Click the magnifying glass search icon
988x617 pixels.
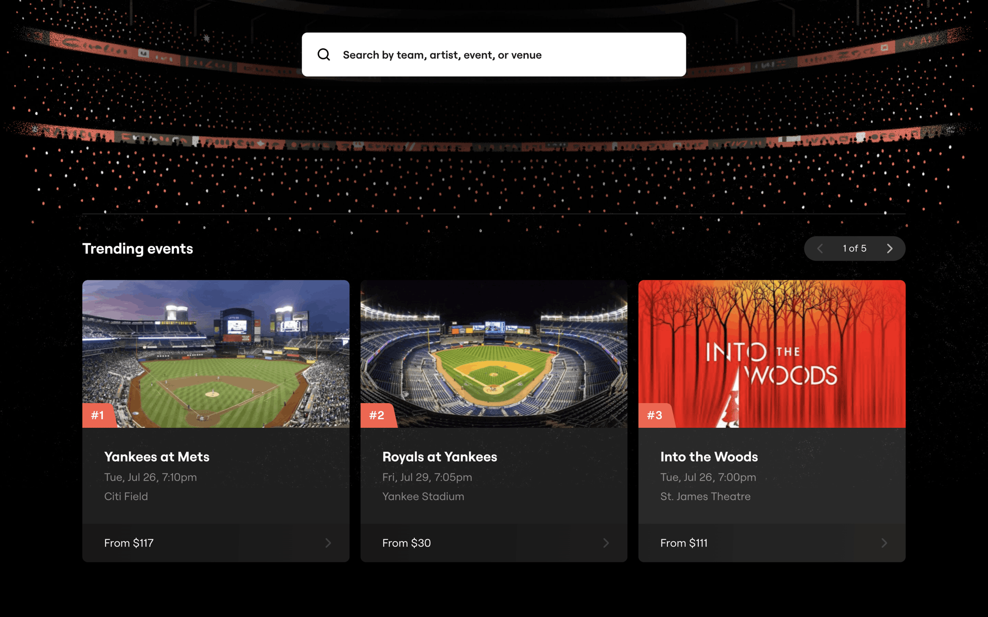coord(324,55)
